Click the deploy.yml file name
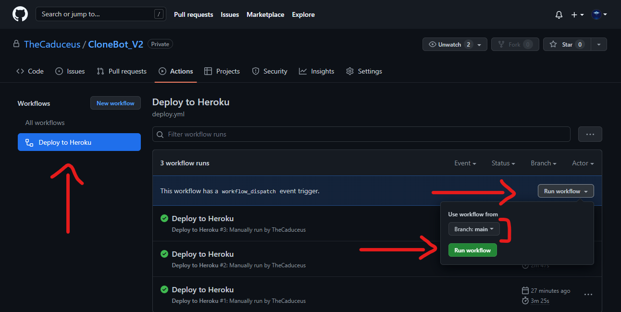The image size is (621, 312). point(168,114)
